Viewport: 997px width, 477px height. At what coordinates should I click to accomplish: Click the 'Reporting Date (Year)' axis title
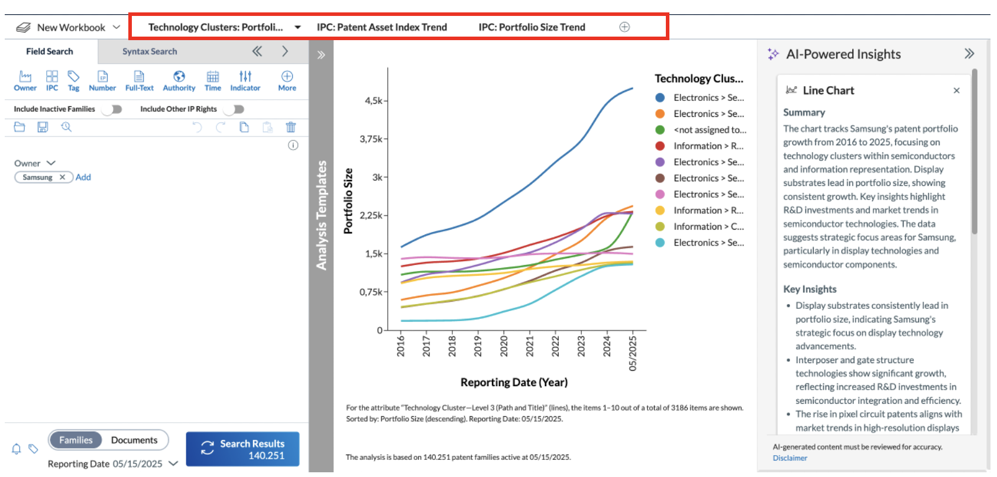[x=514, y=383]
